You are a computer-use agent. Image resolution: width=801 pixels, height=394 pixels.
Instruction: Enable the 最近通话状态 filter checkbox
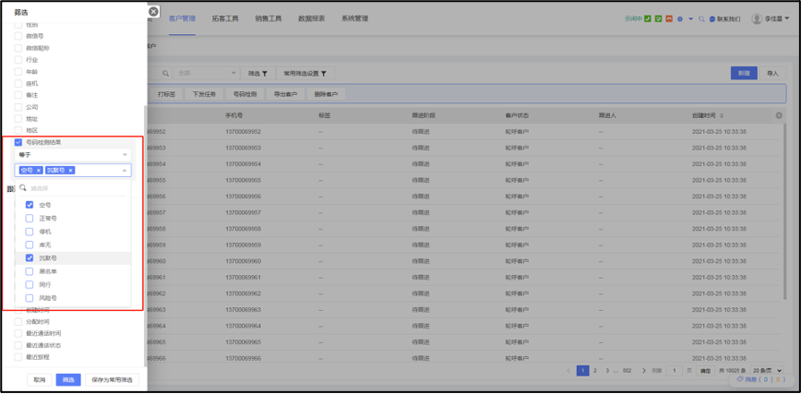(18, 345)
